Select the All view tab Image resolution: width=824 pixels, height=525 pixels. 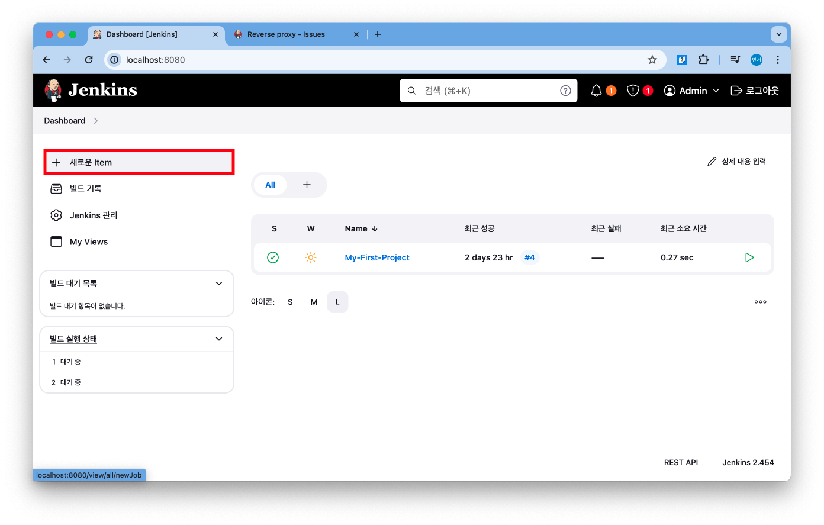coord(271,185)
